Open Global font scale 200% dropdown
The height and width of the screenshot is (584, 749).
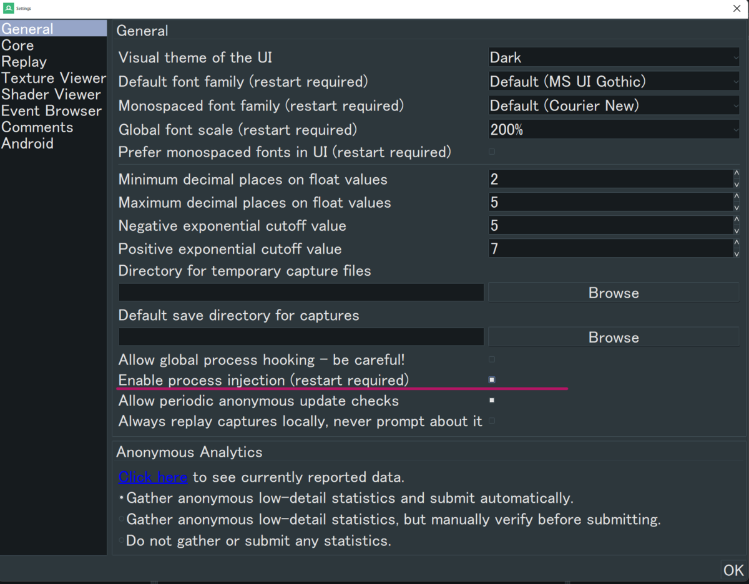[614, 130]
